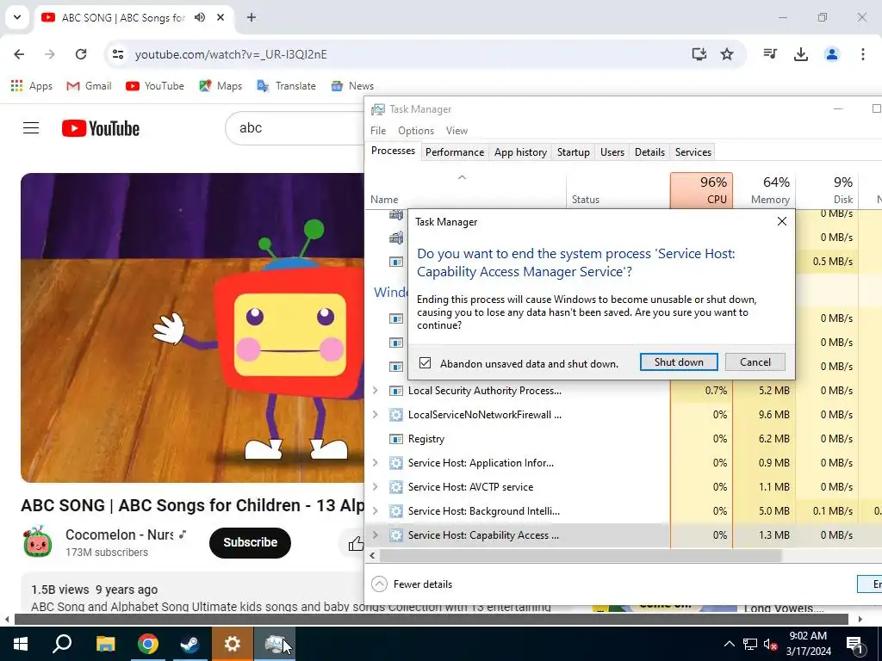Click the browser page horizontal scrollbar
The width and height of the screenshot is (882, 661).
click(432, 619)
